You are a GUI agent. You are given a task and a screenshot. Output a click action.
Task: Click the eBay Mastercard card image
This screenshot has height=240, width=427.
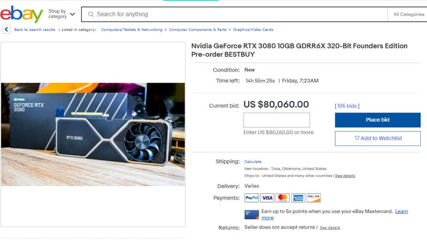252,214
